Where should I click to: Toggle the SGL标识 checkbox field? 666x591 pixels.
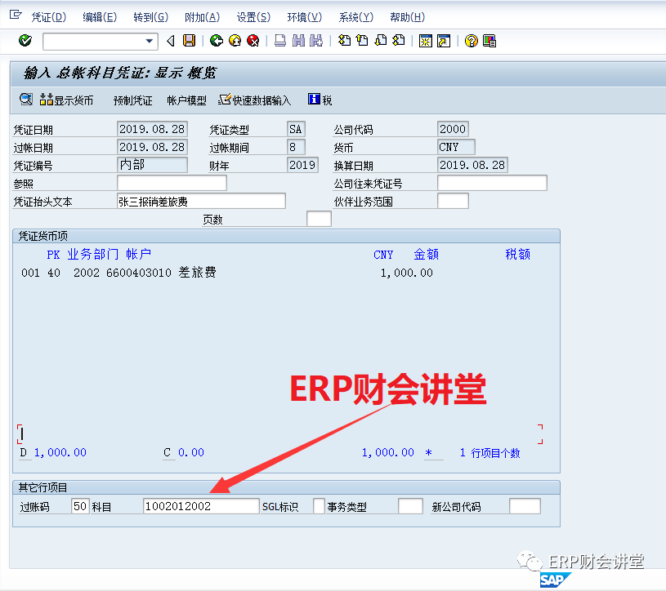[319, 506]
